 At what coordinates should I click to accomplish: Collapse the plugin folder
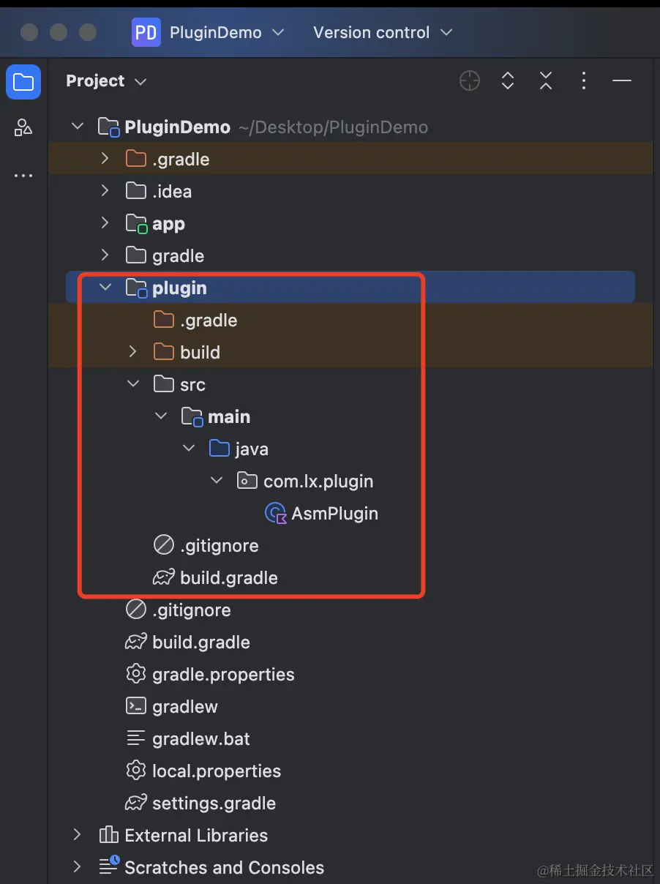click(105, 287)
